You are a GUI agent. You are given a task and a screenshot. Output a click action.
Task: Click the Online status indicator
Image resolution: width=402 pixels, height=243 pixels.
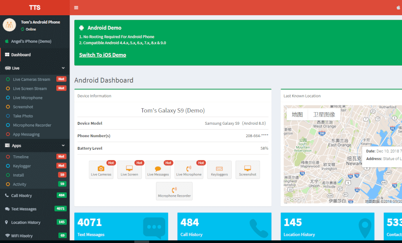tap(29, 29)
